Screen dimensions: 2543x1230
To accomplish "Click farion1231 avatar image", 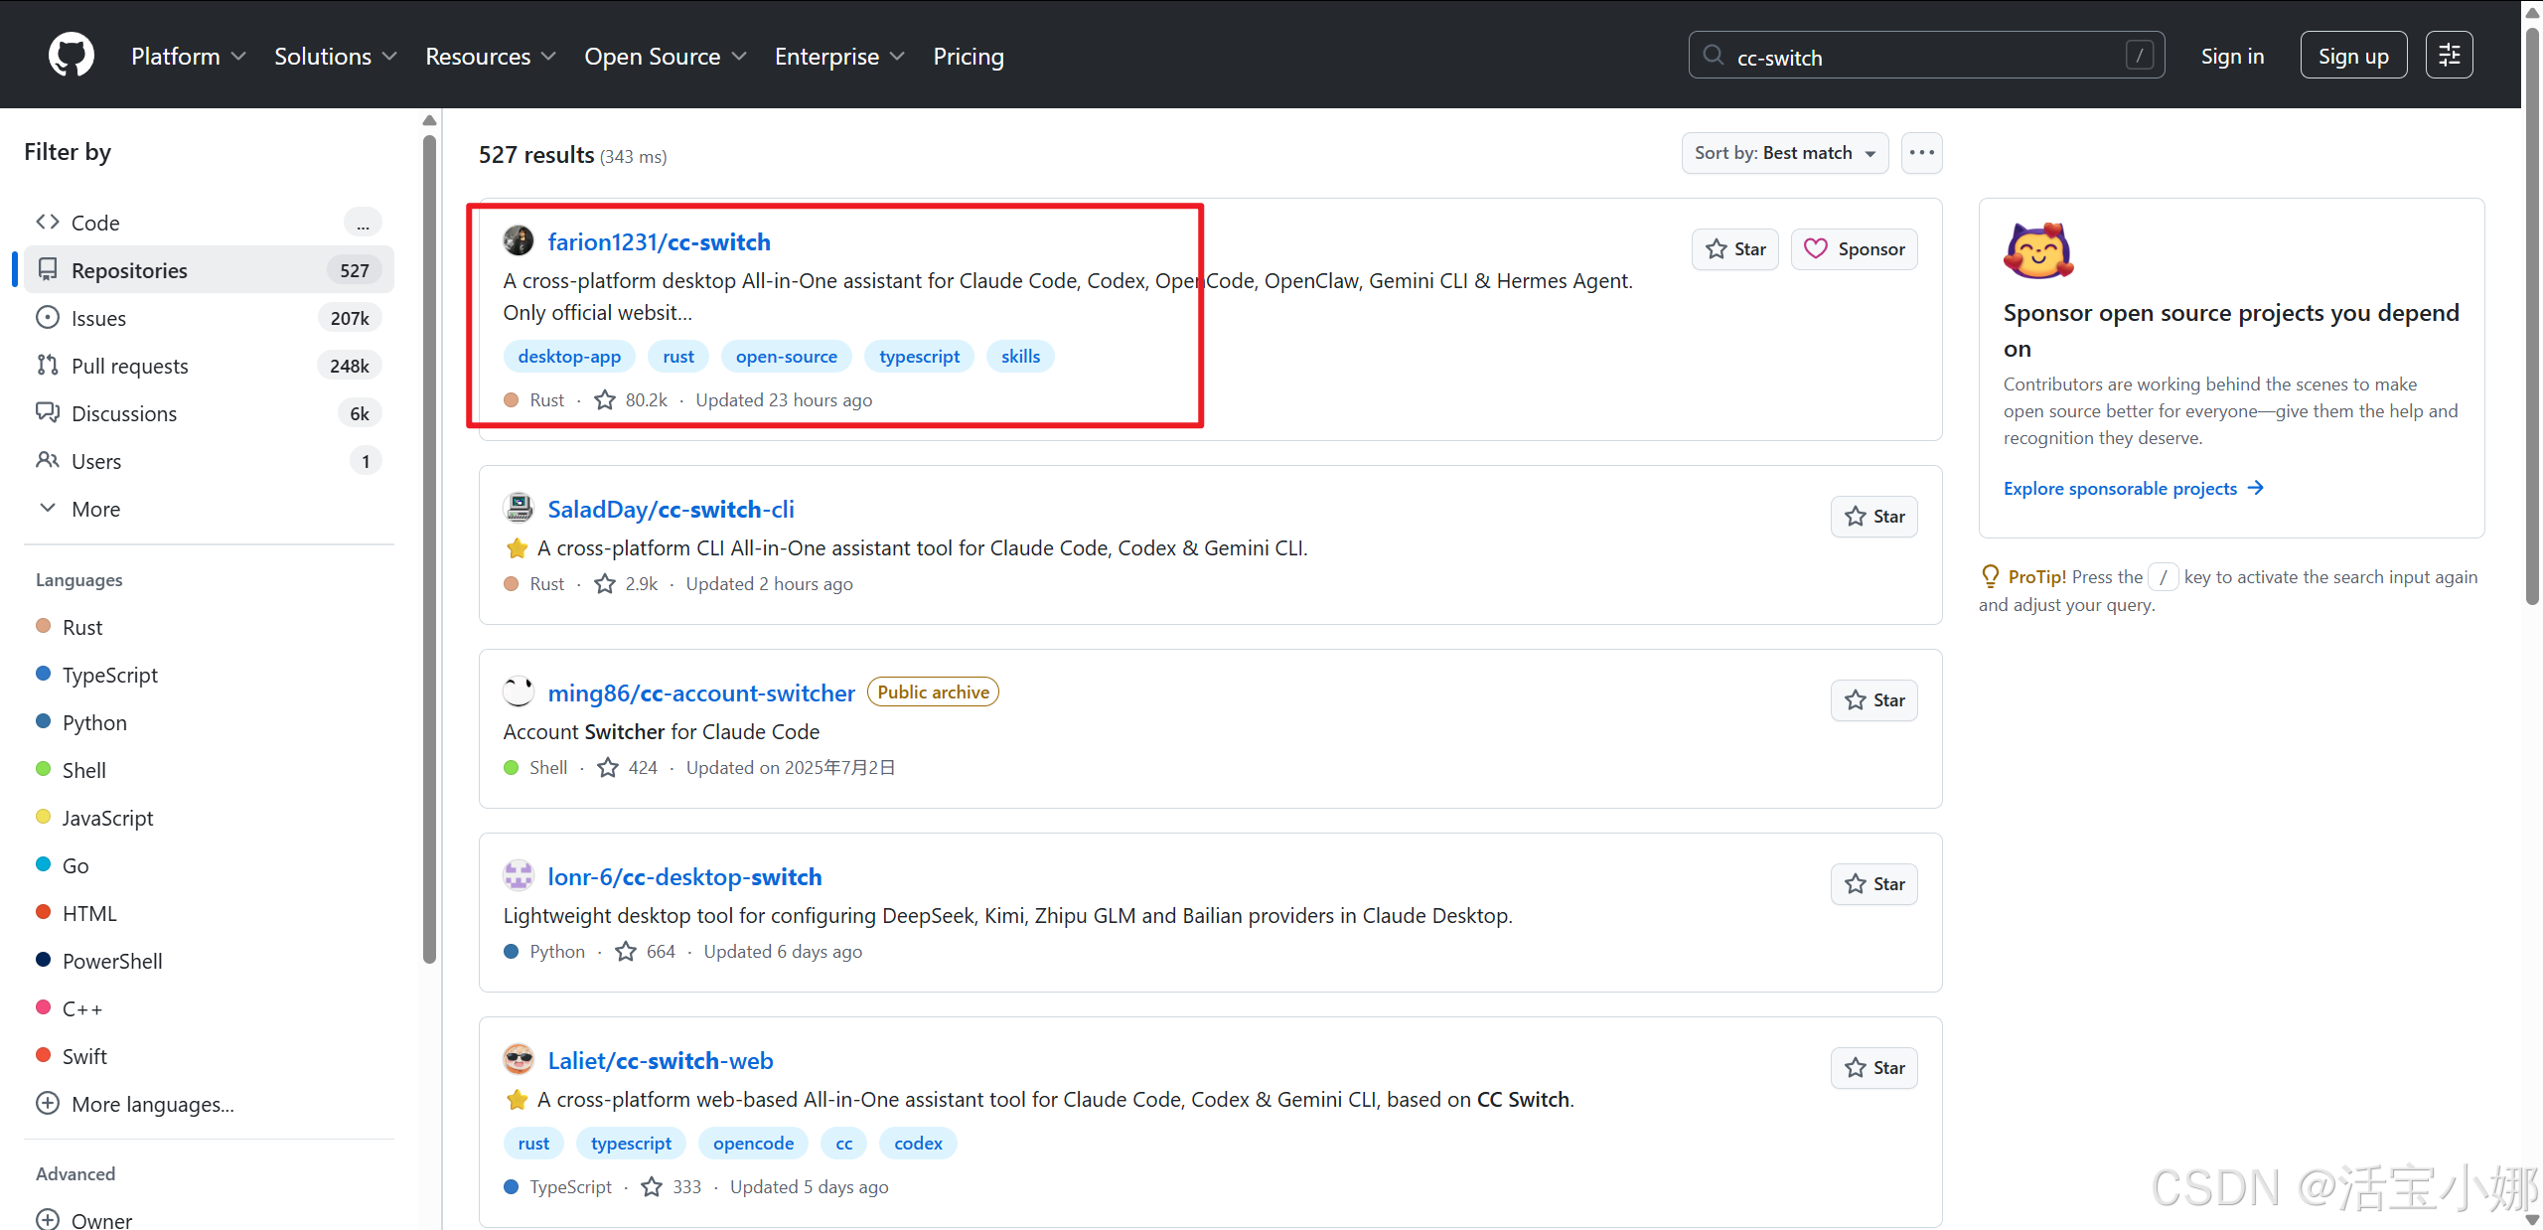I will [519, 241].
